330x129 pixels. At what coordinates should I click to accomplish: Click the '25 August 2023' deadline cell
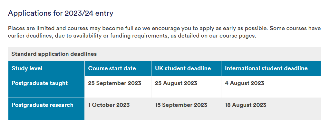click(x=176, y=83)
